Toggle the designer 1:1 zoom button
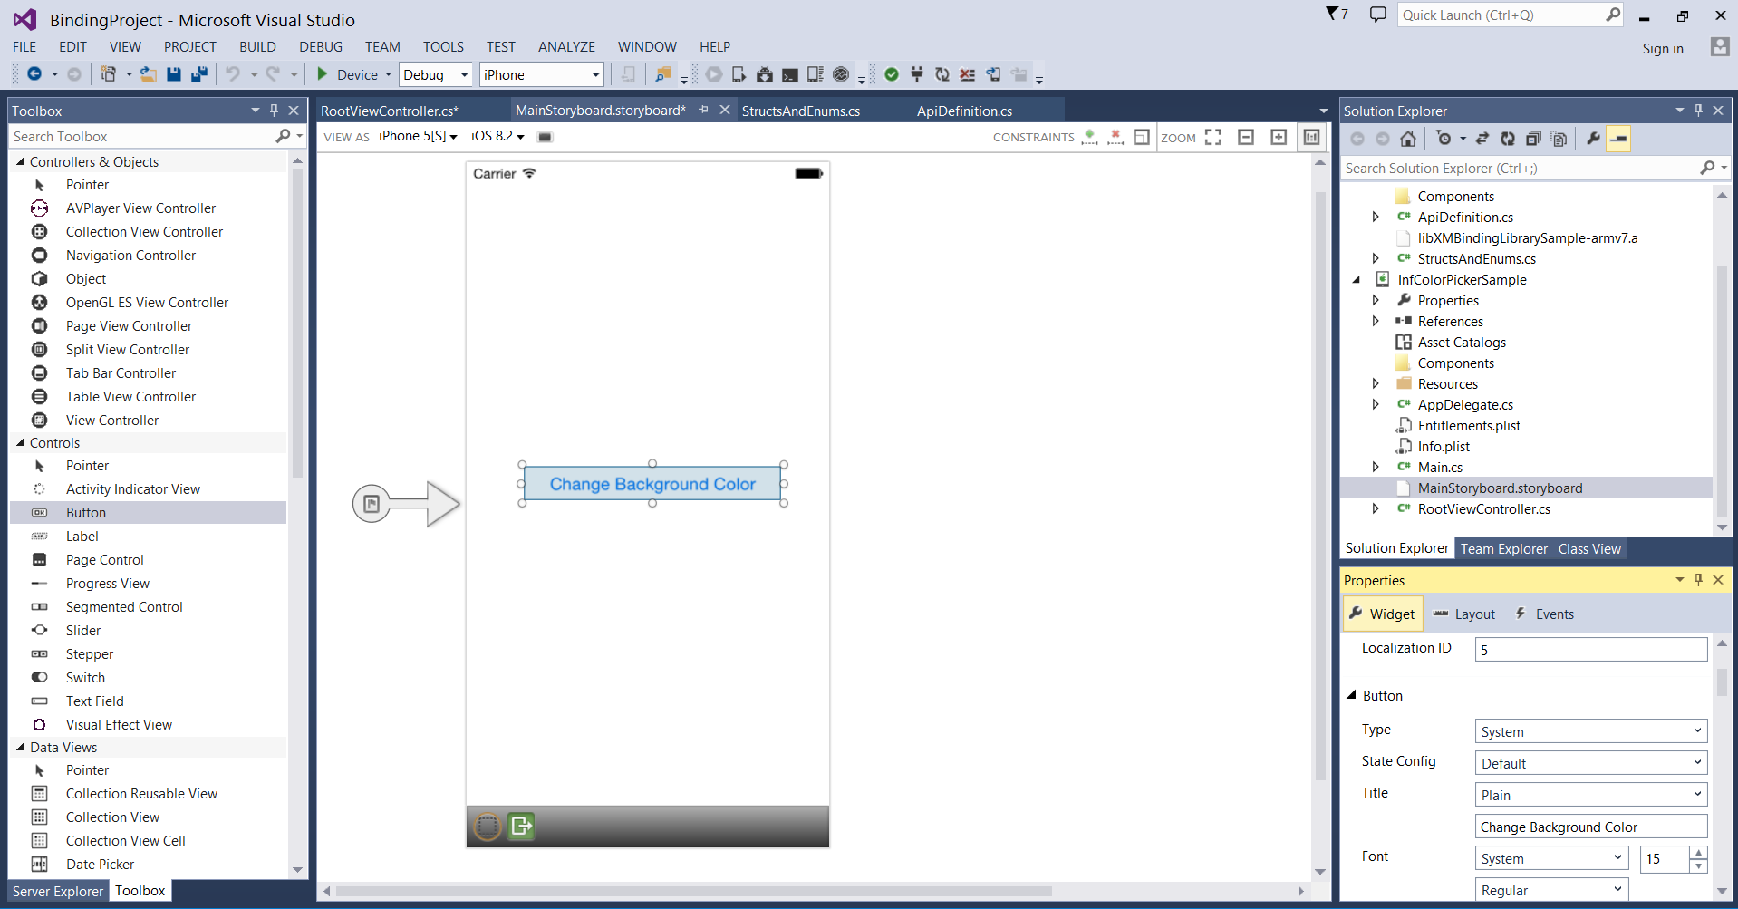The height and width of the screenshot is (909, 1738). tap(1311, 137)
